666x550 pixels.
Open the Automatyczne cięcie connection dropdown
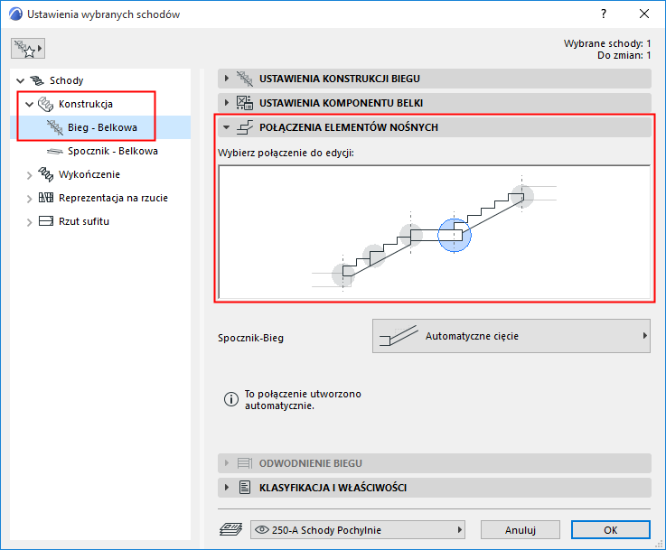point(511,336)
